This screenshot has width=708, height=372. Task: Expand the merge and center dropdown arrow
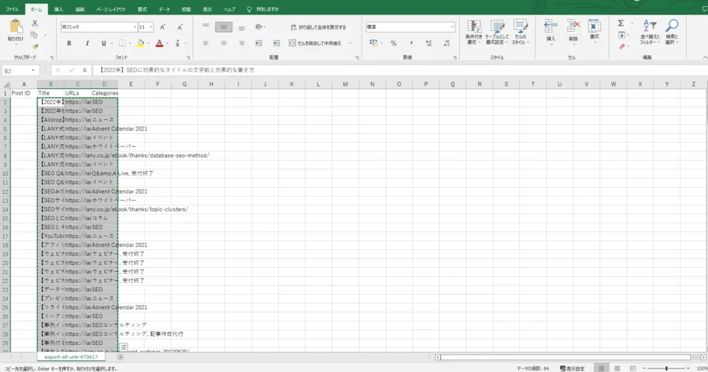tap(351, 43)
